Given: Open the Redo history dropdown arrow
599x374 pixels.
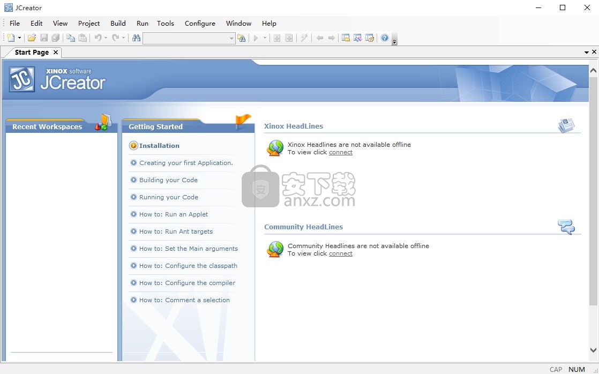Looking at the screenshot, I should click(x=123, y=38).
